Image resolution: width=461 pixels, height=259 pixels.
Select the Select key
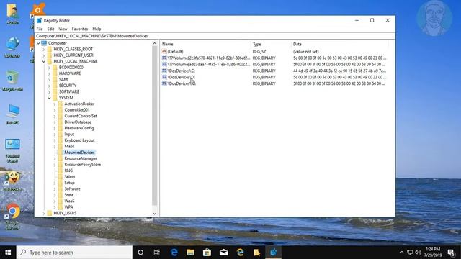click(70, 177)
